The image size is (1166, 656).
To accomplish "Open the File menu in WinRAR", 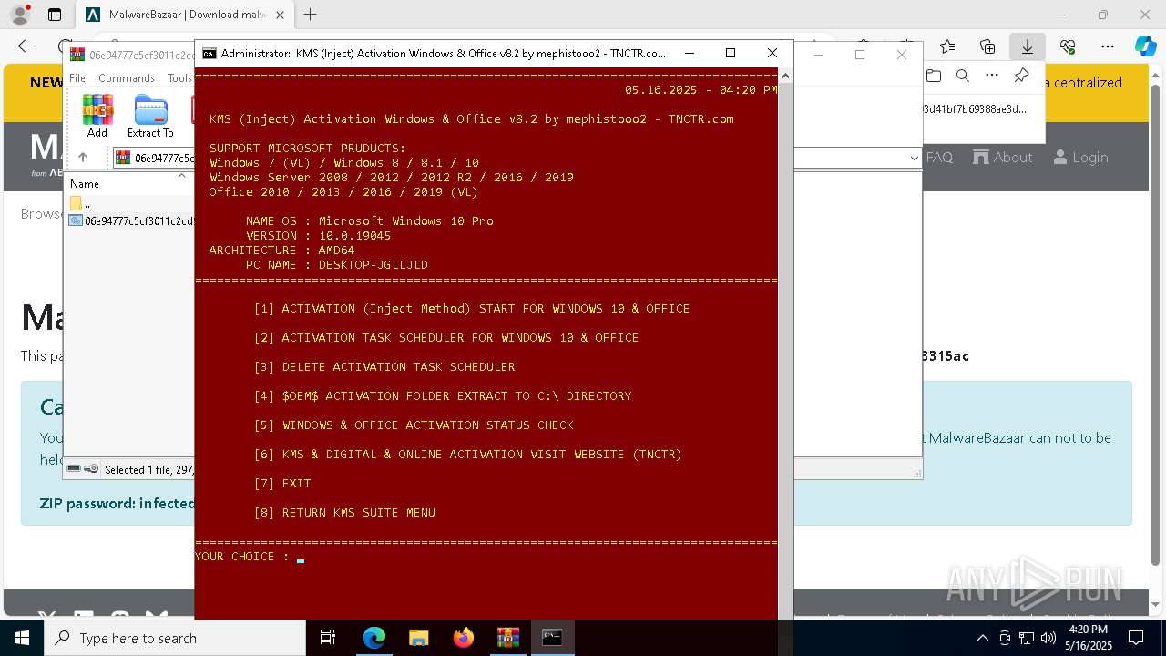I will click(x=77, y=78).
